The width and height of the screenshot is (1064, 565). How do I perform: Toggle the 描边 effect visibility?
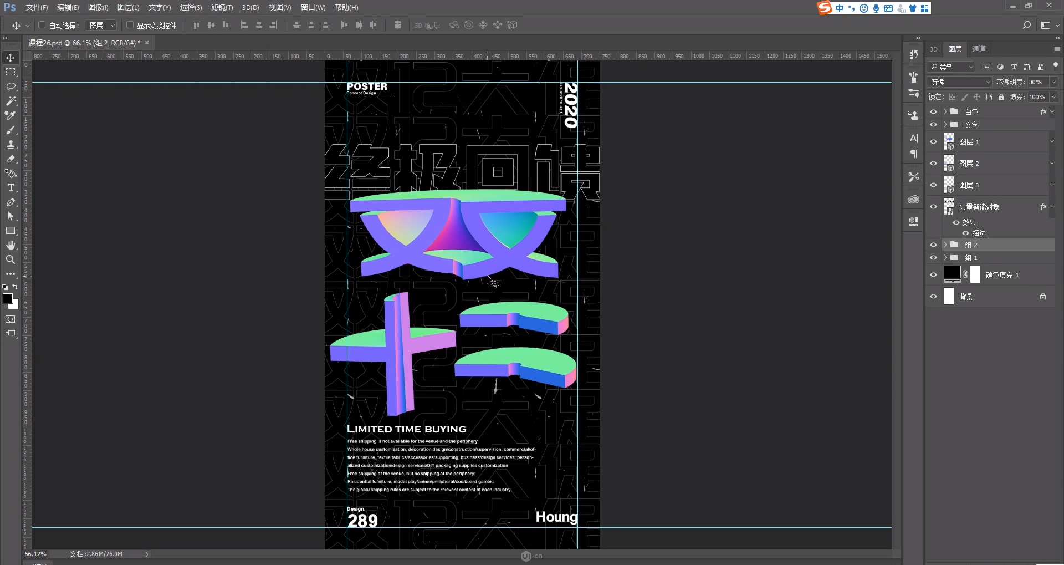pos(965,233)
